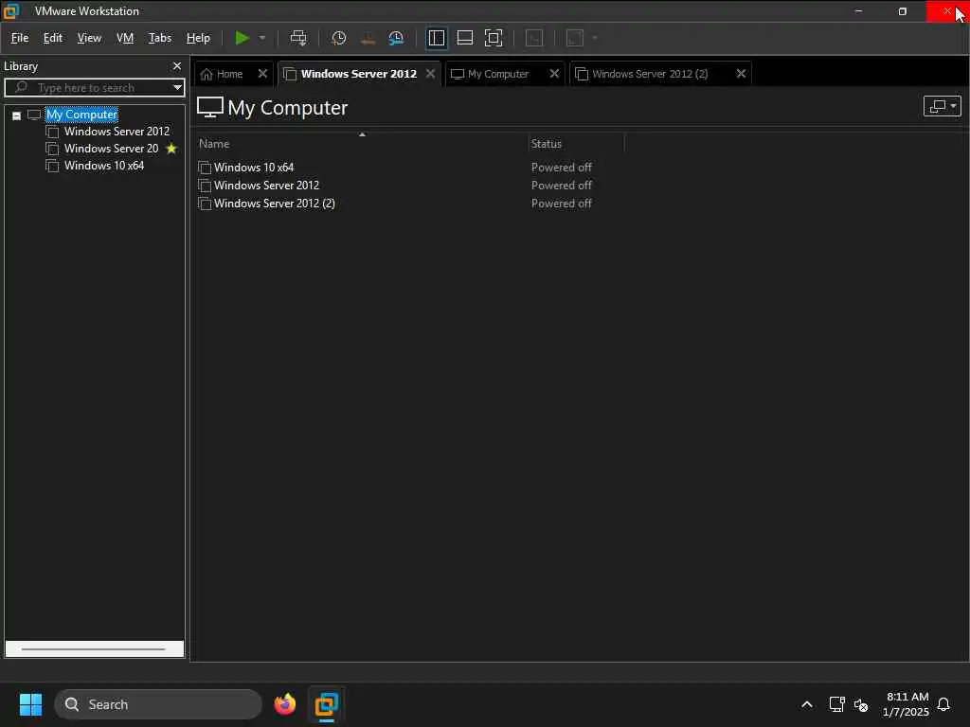This screenshot has height=727, width=970.
Task: Toggle the library sidebar view icon
Action: click(x=436, y=38)
